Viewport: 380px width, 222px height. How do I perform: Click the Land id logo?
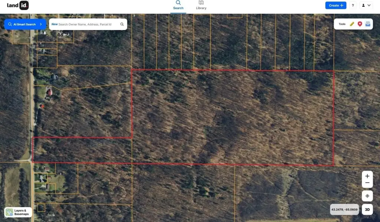(x=18, y=5)
